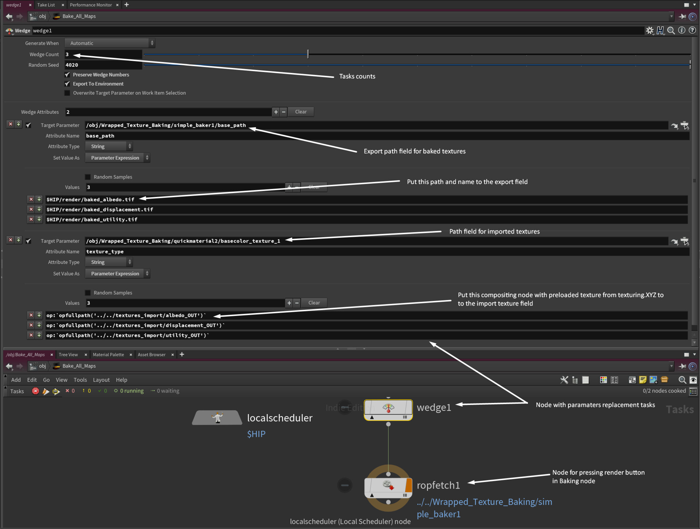Open the Layout menu in network editor
This screenshot has height=529, width=700.
[x=101, y=380]
